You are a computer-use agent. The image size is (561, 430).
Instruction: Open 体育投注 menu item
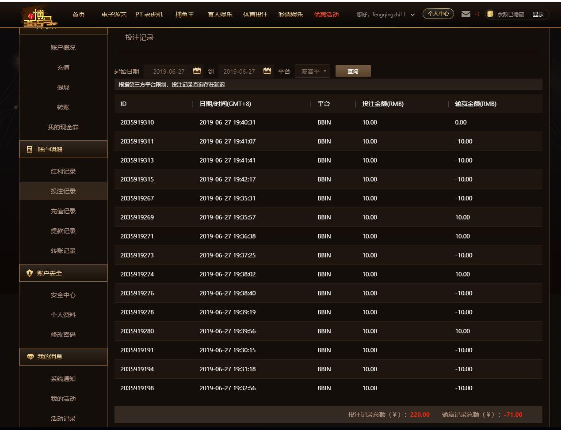tap(255, 15)
